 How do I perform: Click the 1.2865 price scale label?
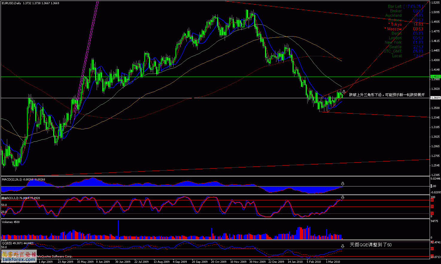click(x=435, y=146)
